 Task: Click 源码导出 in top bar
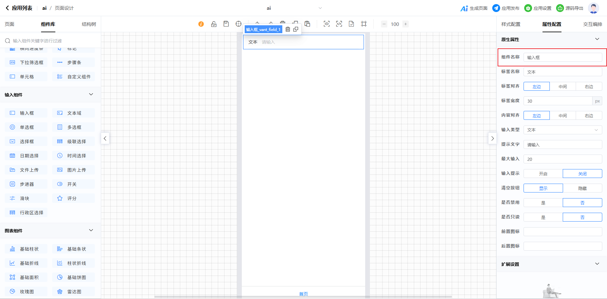[x=570, y=8]
